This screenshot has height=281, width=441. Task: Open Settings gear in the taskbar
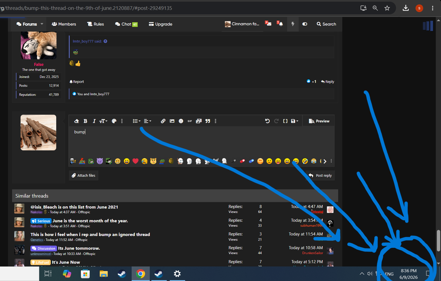click(177, 274)
